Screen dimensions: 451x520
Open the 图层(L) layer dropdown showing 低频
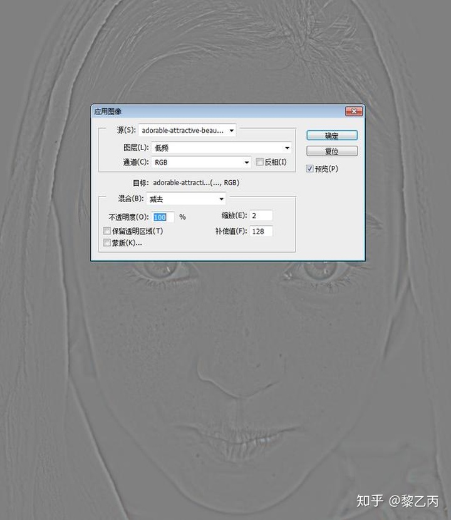[x=221, y=148]
